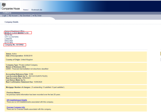Image resolution: width=161 pixels, height=112 pixels.
Task: Click No previous name information text
Action: [x=34, y=95]
